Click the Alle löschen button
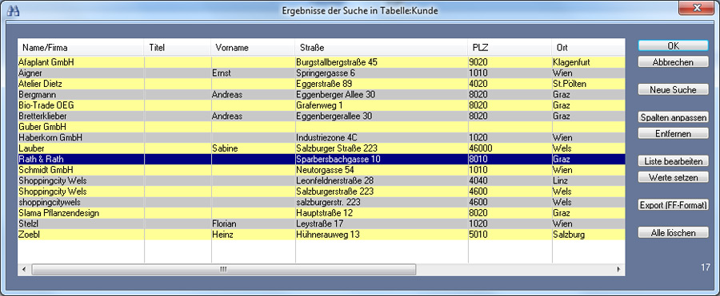 (x=673, y=233)
